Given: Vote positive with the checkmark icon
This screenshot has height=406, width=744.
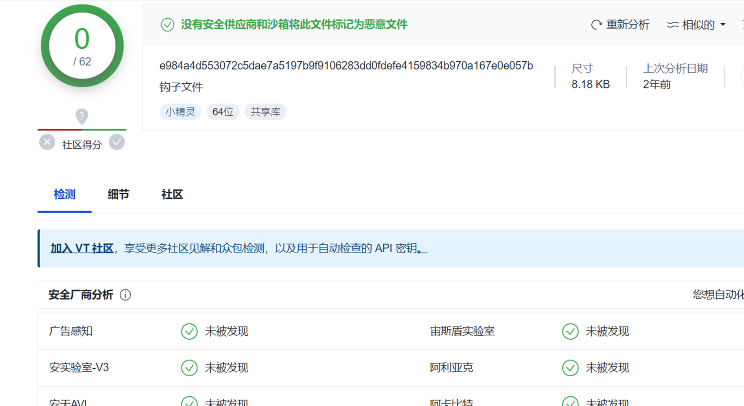Looking at the screenshot, I should click(117, 142).
